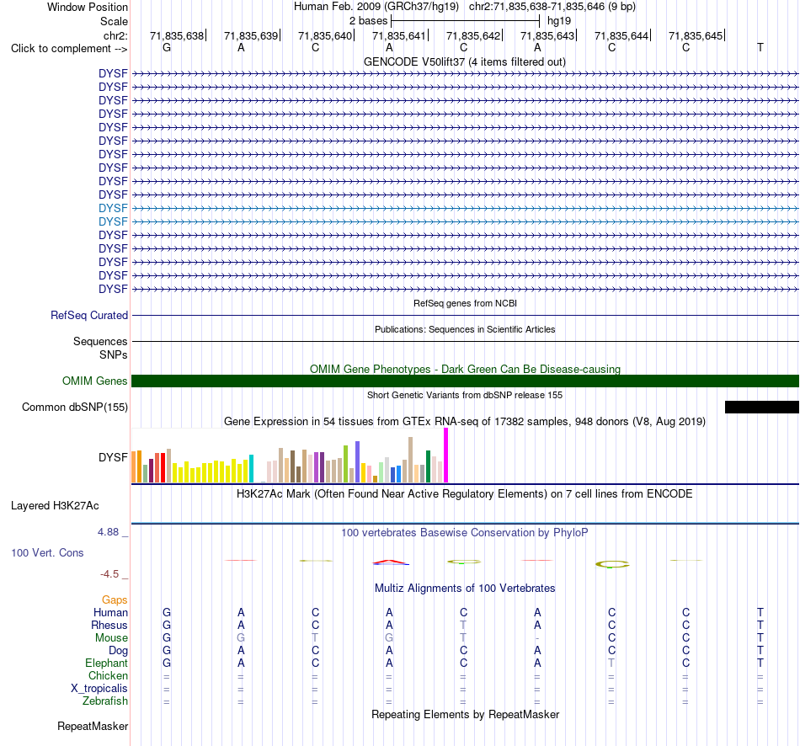Screen dimensions: 800x746
Task: Click the blue-violet GTEx expression bar
Action: (x=358, y=461)
